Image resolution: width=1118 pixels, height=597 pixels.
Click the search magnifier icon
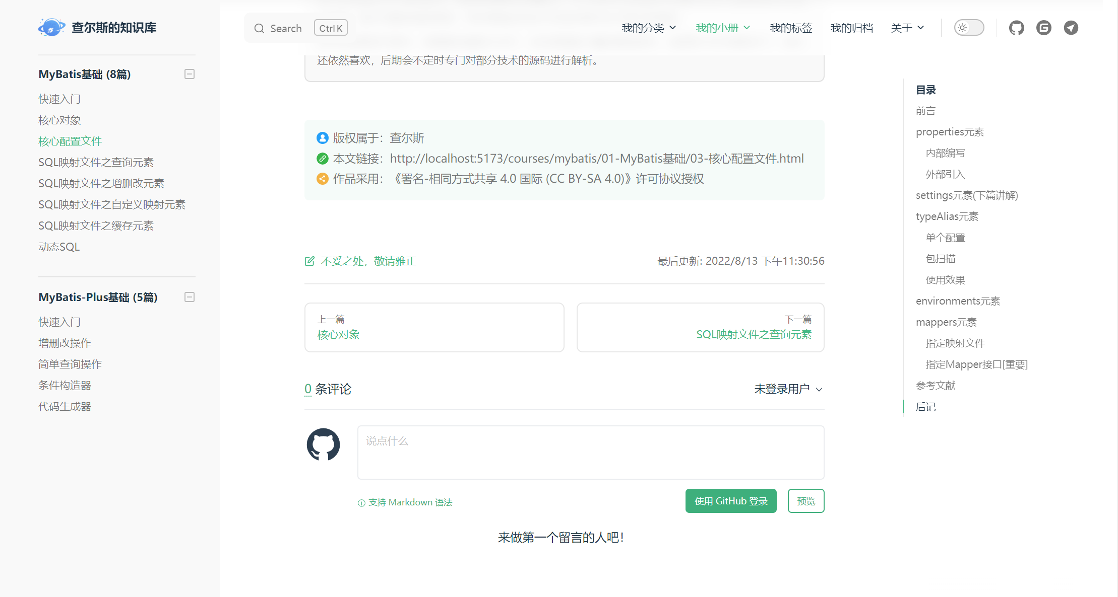click(x=259, y=29)
